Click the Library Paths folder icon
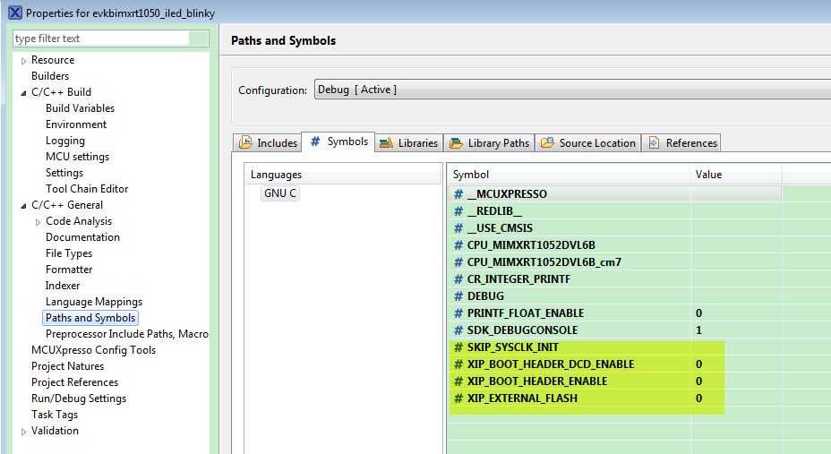831x454 pixels. 456,142
